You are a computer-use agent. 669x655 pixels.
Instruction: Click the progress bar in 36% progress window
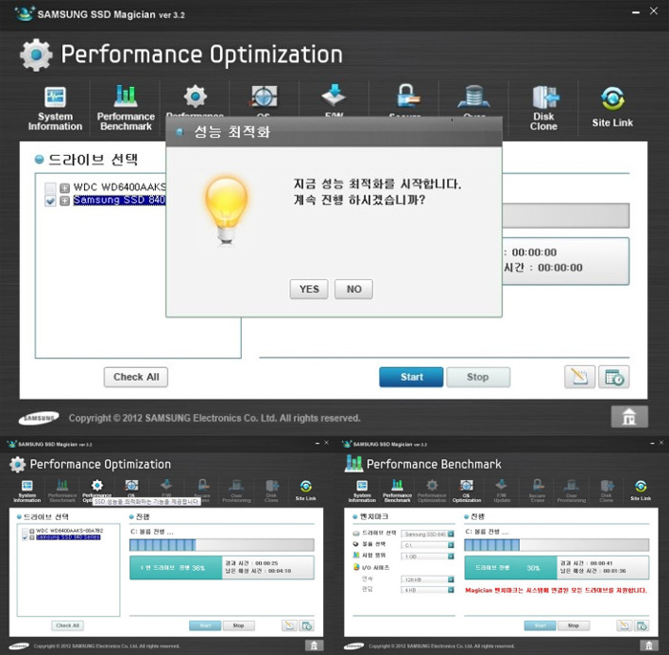[222, 544]
